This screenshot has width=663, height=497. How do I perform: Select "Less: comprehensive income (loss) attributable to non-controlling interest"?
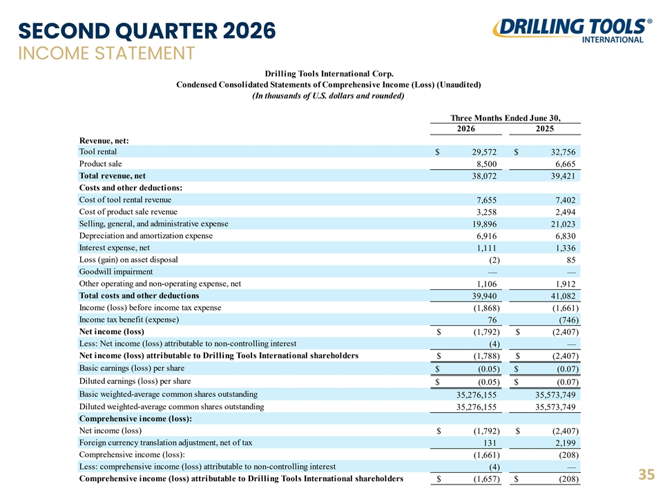pos(207,467)
